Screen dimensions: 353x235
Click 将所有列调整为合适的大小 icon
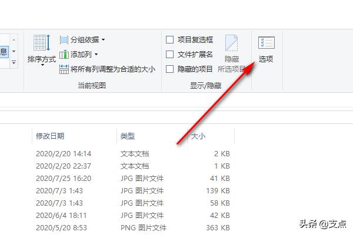(64, 69)
